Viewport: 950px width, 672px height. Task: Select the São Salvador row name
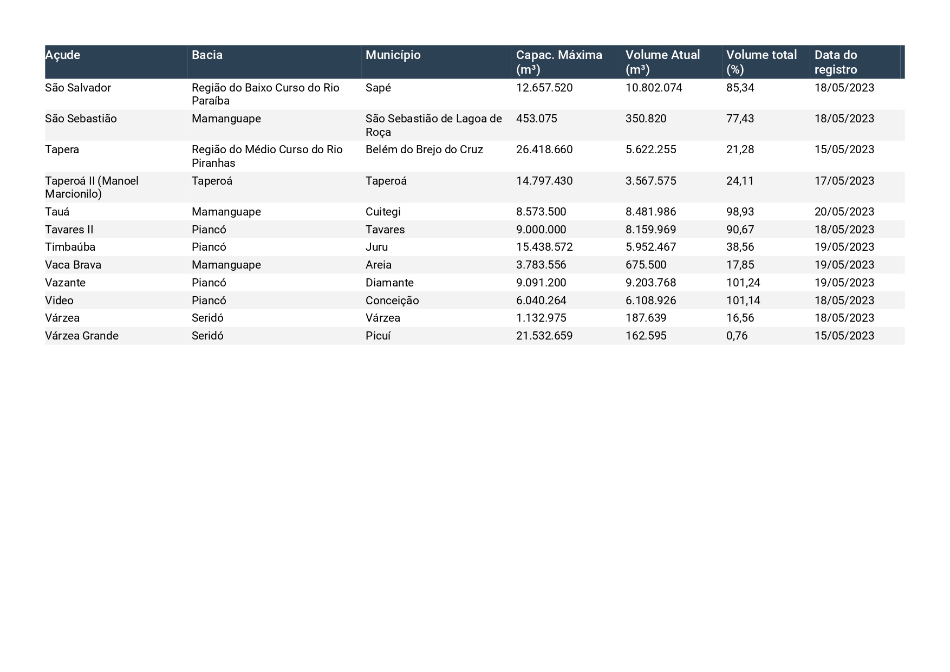(x=78, y=88)
